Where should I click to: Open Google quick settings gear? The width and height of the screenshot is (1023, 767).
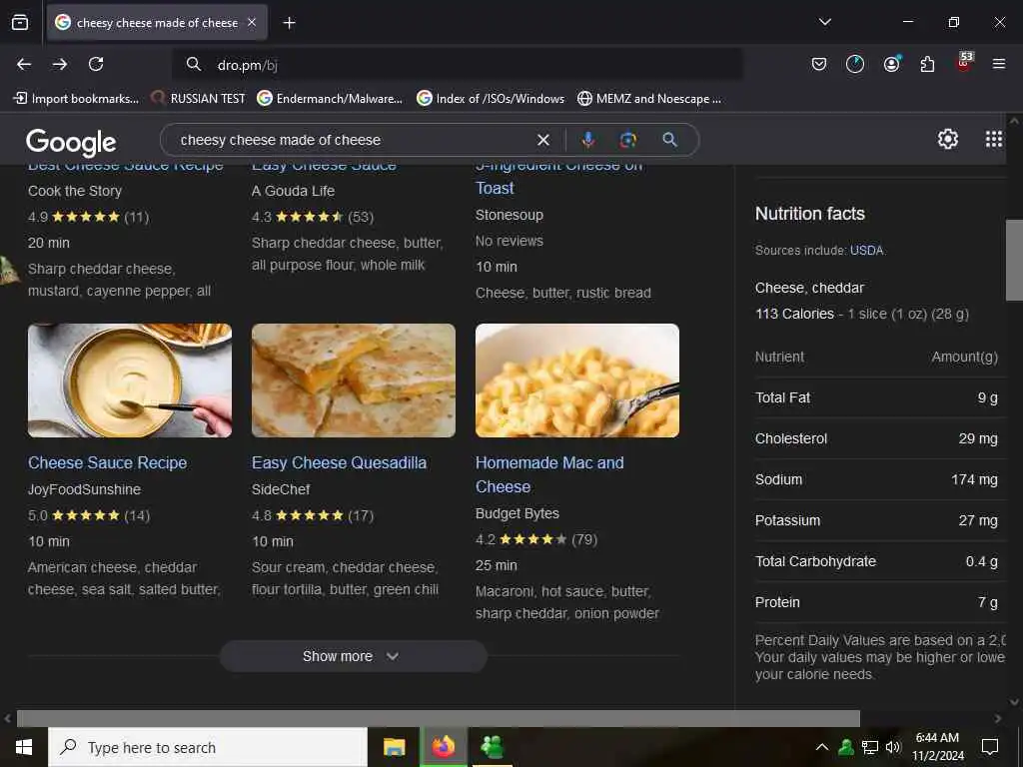coord(947,139)
